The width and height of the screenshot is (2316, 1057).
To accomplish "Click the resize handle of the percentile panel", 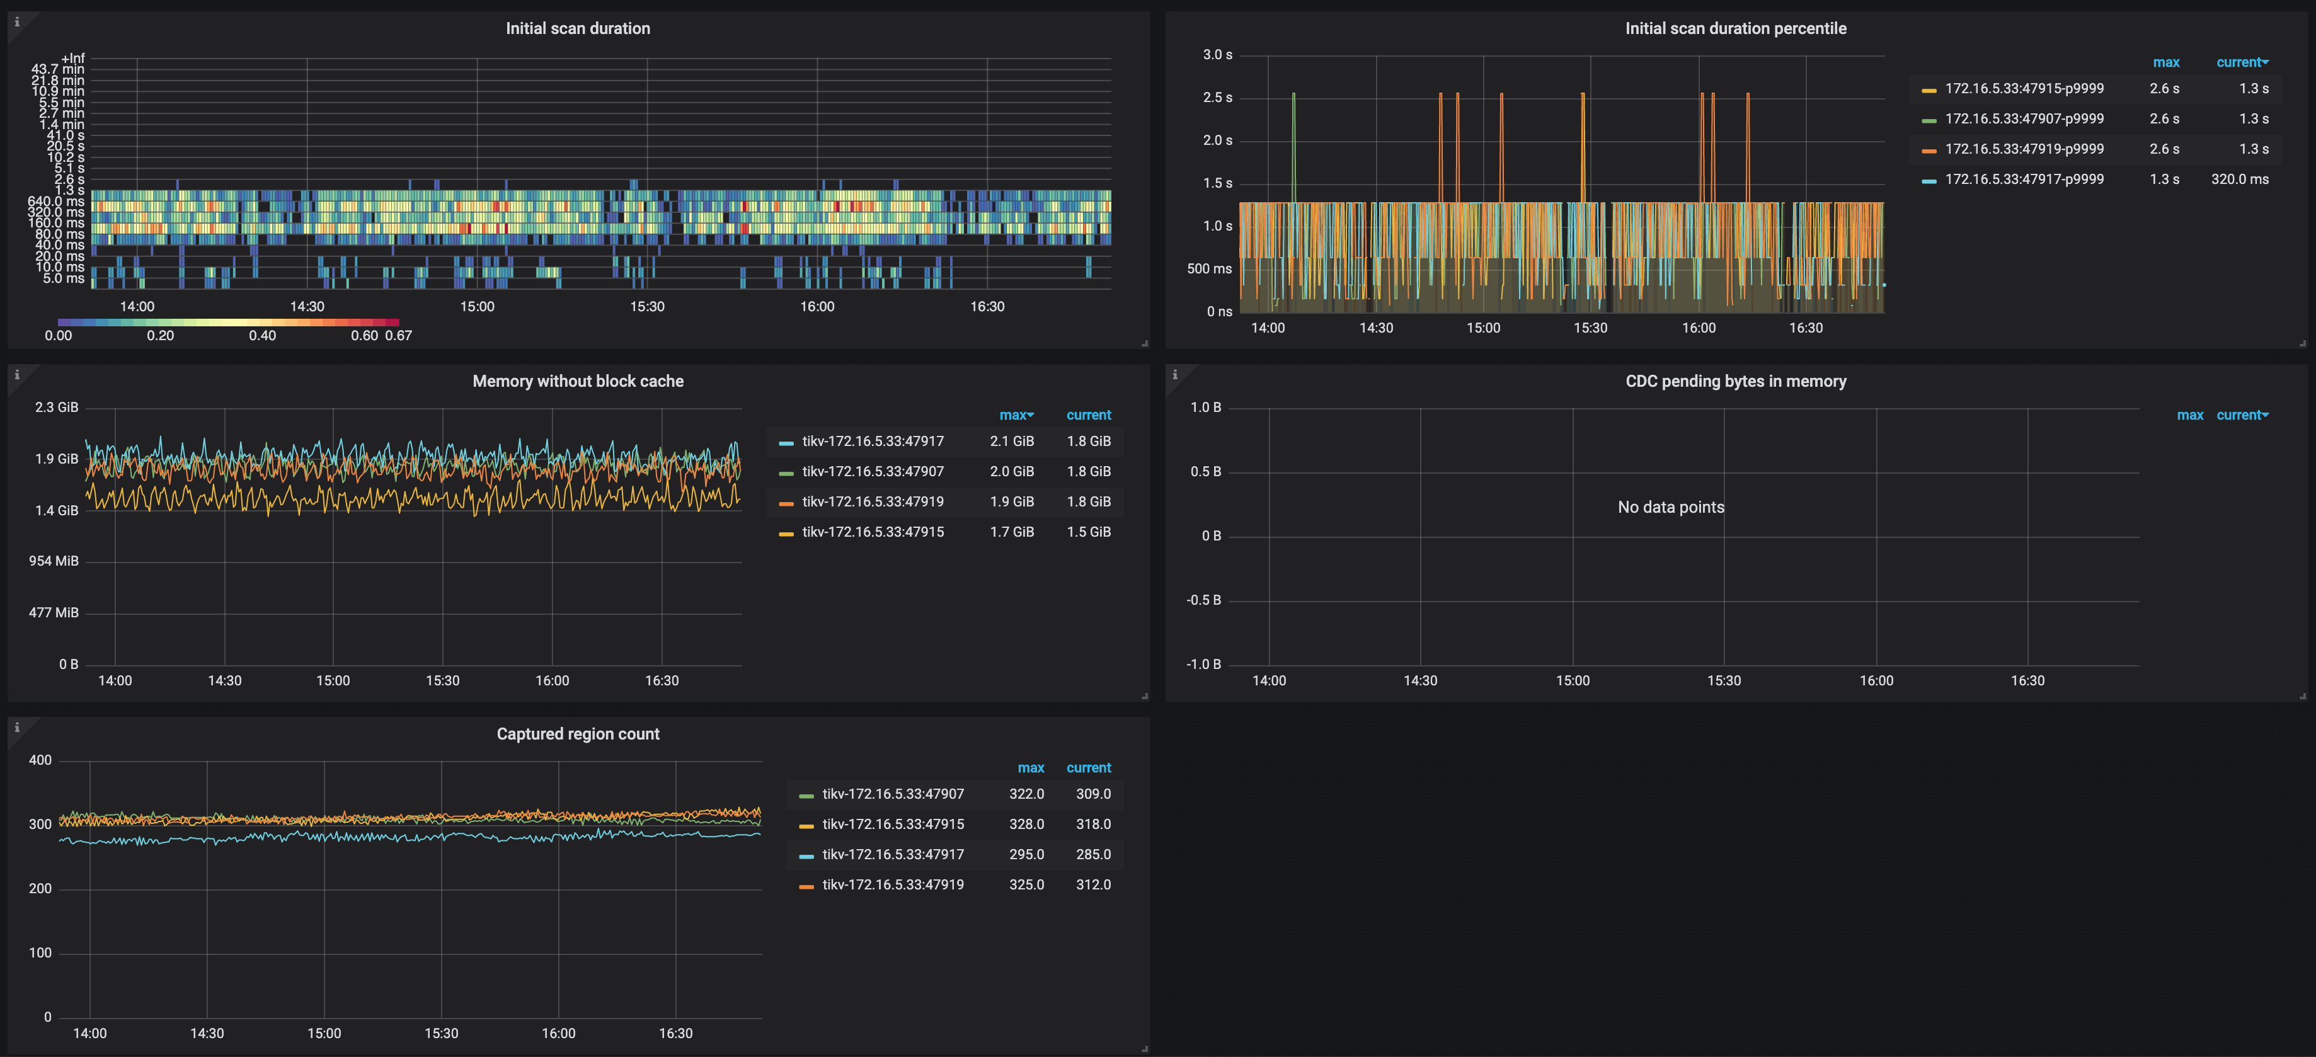I will coord(2302,341).
